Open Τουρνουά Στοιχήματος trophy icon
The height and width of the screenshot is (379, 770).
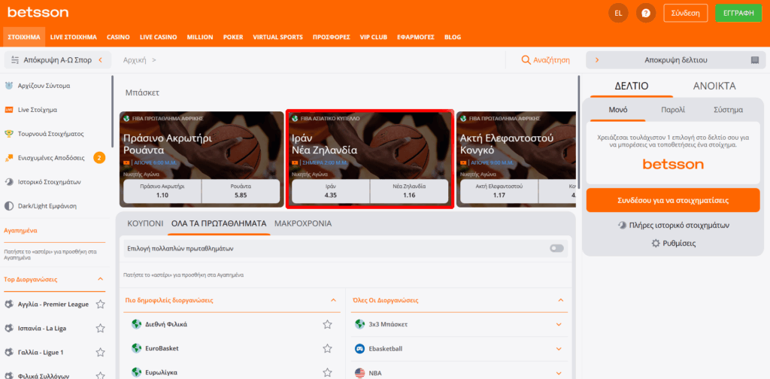(9, 134)
